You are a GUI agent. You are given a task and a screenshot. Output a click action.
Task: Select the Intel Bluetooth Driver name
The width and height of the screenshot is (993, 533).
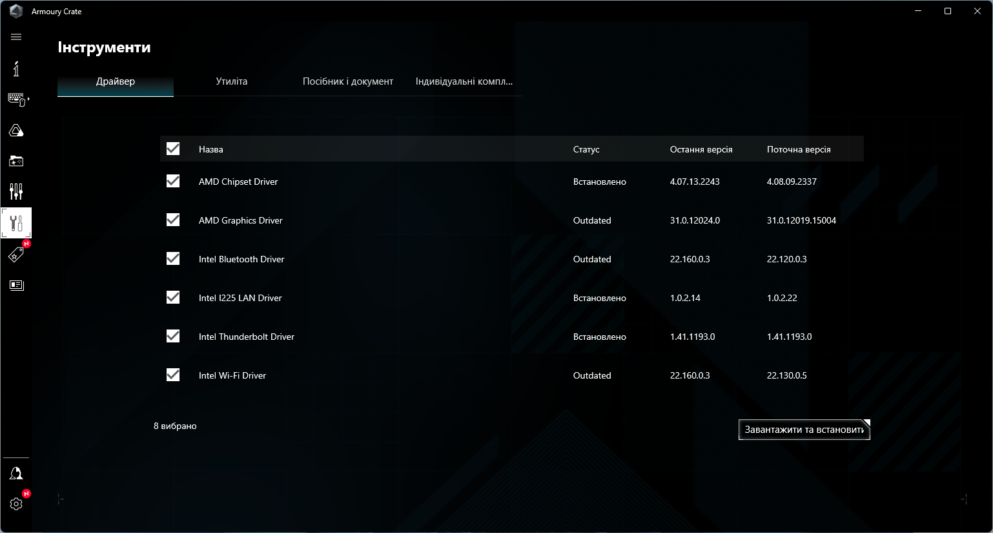[x=241, y=259]
